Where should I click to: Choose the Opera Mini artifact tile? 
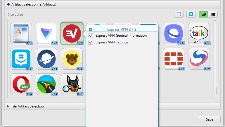pyautogui.click(x=21, y=84)
